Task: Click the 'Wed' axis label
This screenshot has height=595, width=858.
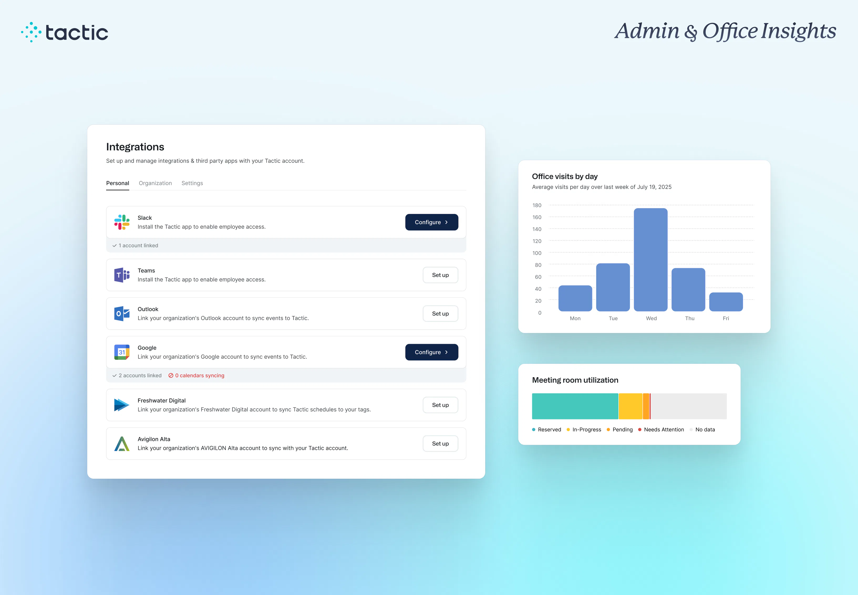Action: 651,318
